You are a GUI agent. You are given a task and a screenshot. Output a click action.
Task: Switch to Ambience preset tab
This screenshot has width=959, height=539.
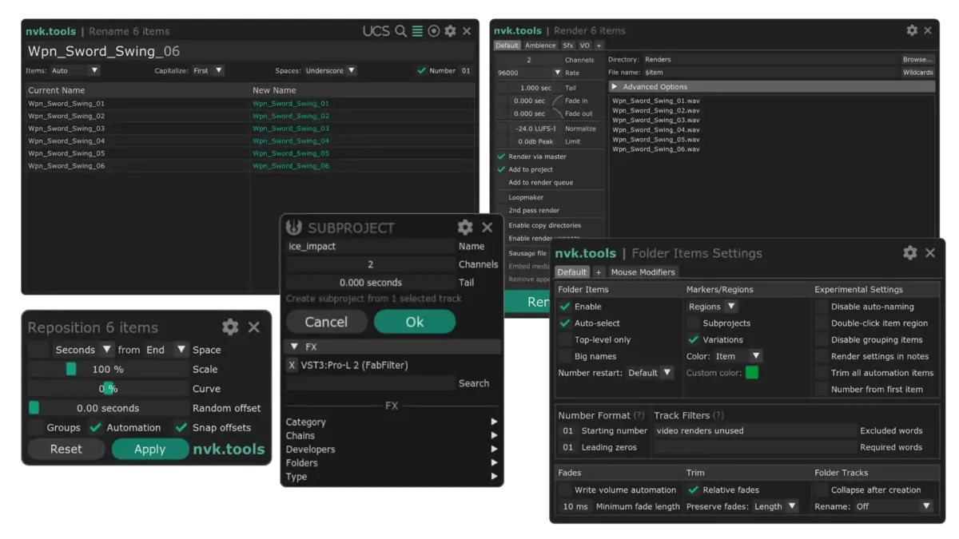540,46
